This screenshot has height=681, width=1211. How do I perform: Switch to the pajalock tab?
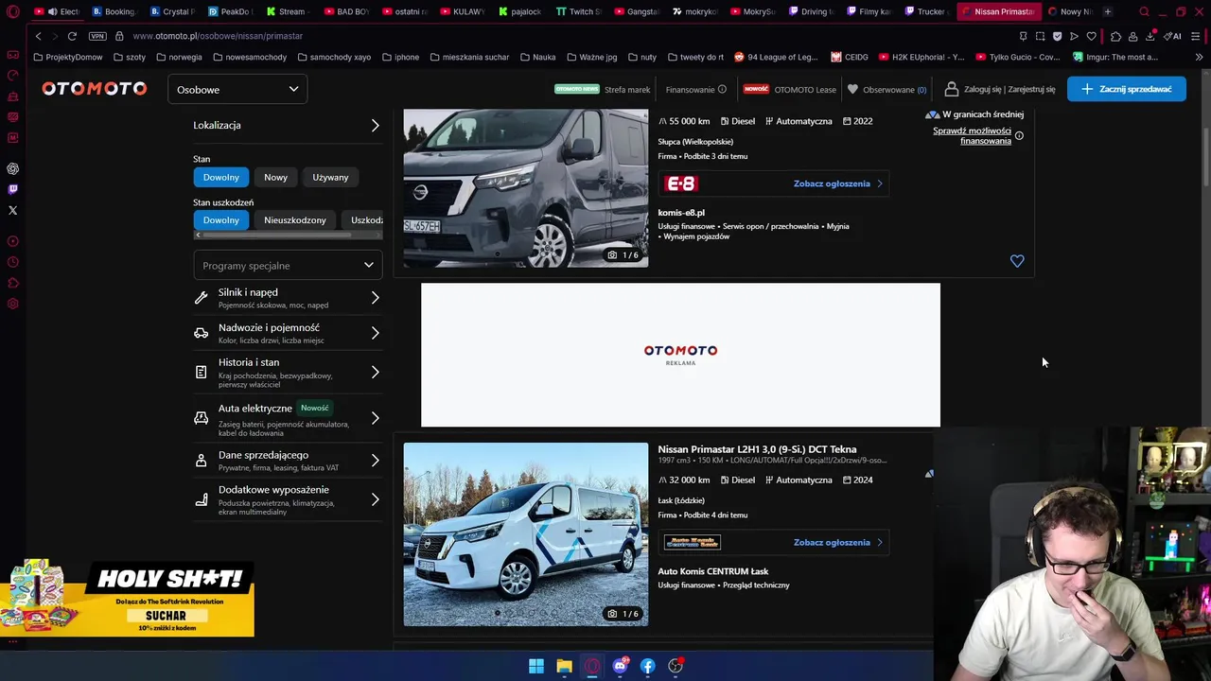(520, 11)
